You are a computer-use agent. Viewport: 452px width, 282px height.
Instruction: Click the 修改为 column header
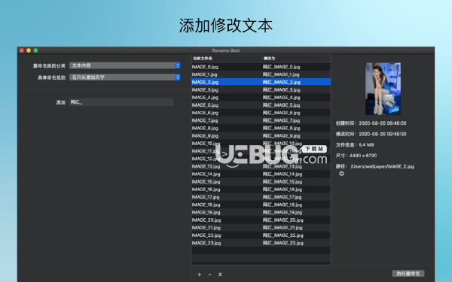(x=269, y=59)
